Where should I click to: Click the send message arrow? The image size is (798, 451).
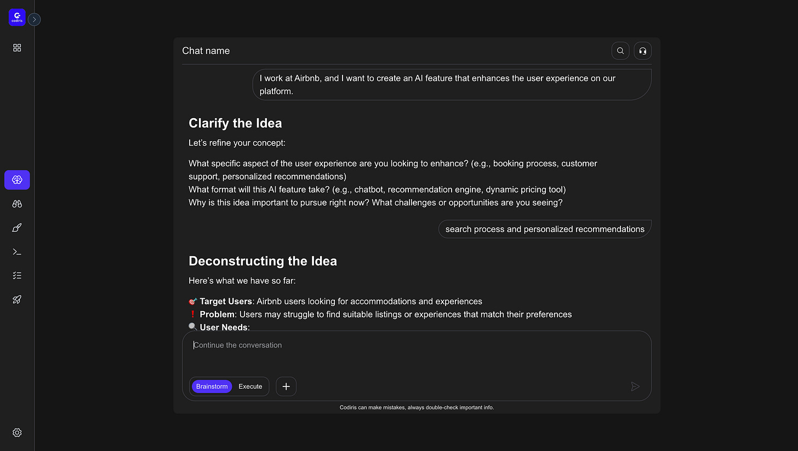[635, 386]
